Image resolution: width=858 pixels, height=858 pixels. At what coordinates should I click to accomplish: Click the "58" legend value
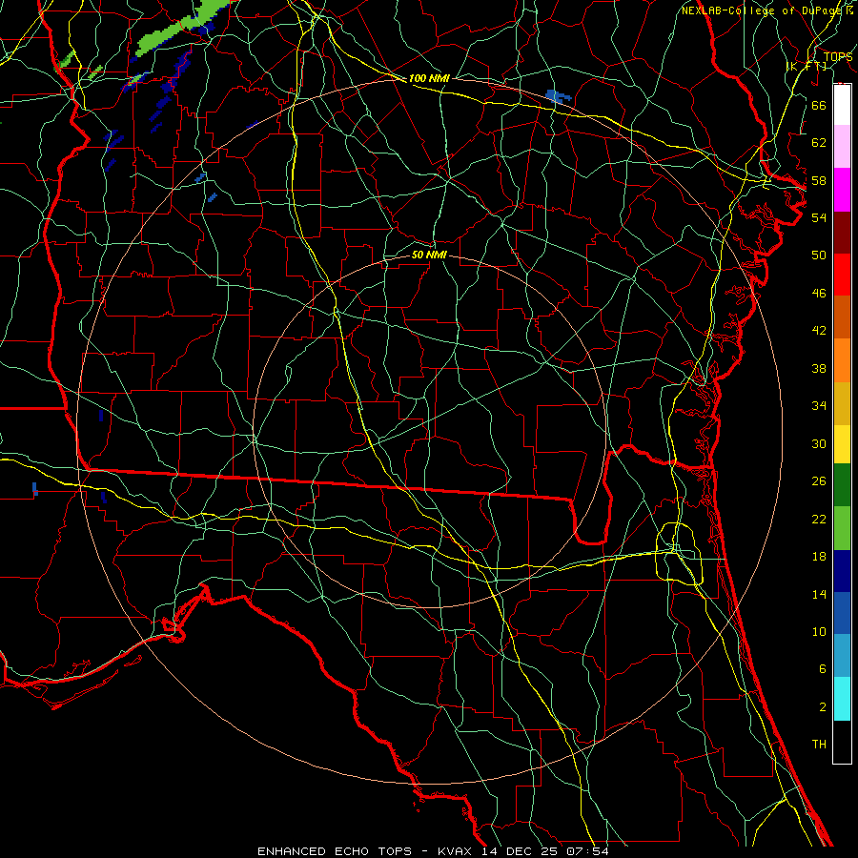click(x=819, y=180)
